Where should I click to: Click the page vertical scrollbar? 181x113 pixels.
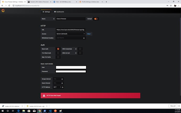[x=180, y=57]
